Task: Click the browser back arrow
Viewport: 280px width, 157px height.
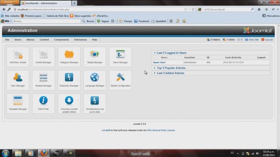Action: 4,10
